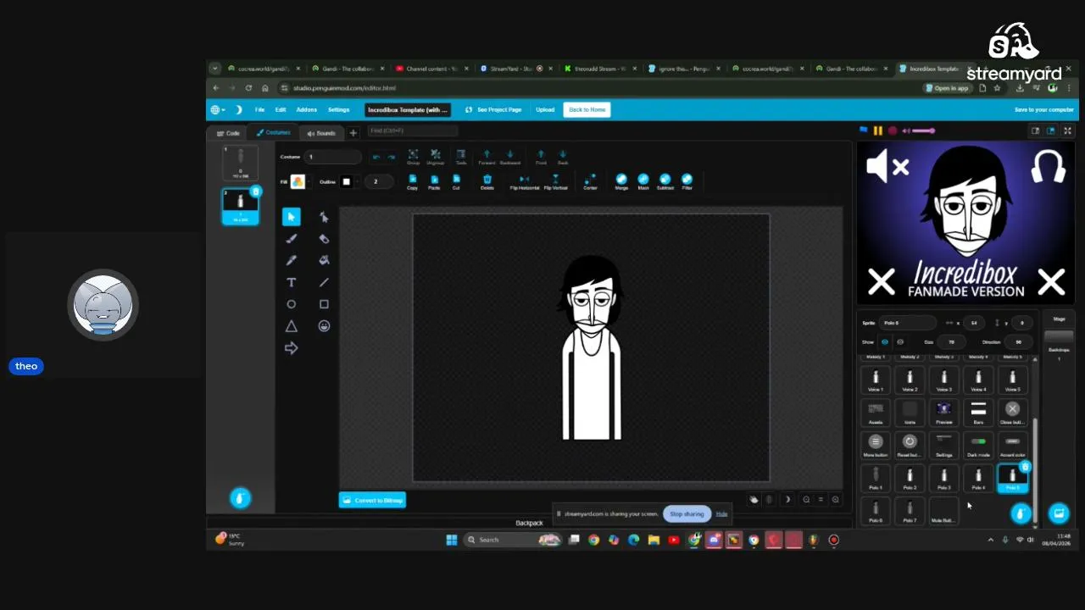Select the Fill bucket tool
The image size is (1085, 610).
tap(324, 261)
